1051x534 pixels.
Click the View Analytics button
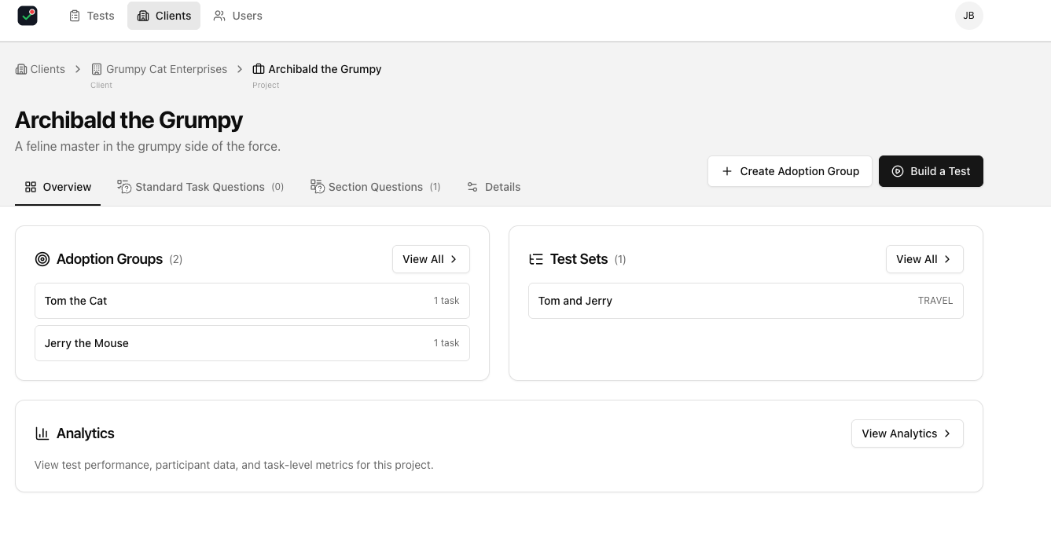[x=907, y=433]
